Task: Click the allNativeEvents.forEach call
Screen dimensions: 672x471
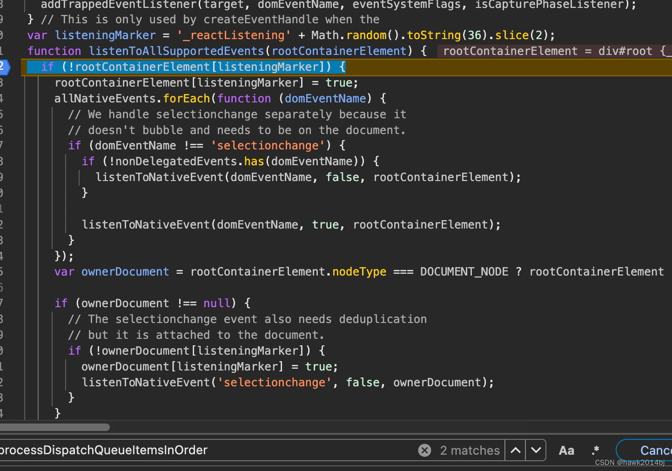Action: pyautogui.click(x=132, y=99)
